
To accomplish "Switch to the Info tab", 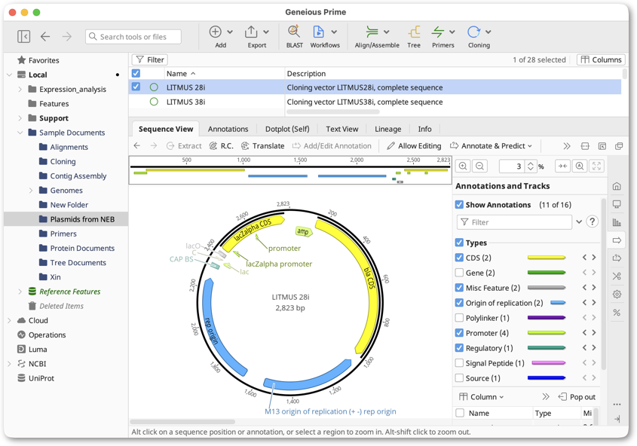I will [x=424, y=129].
